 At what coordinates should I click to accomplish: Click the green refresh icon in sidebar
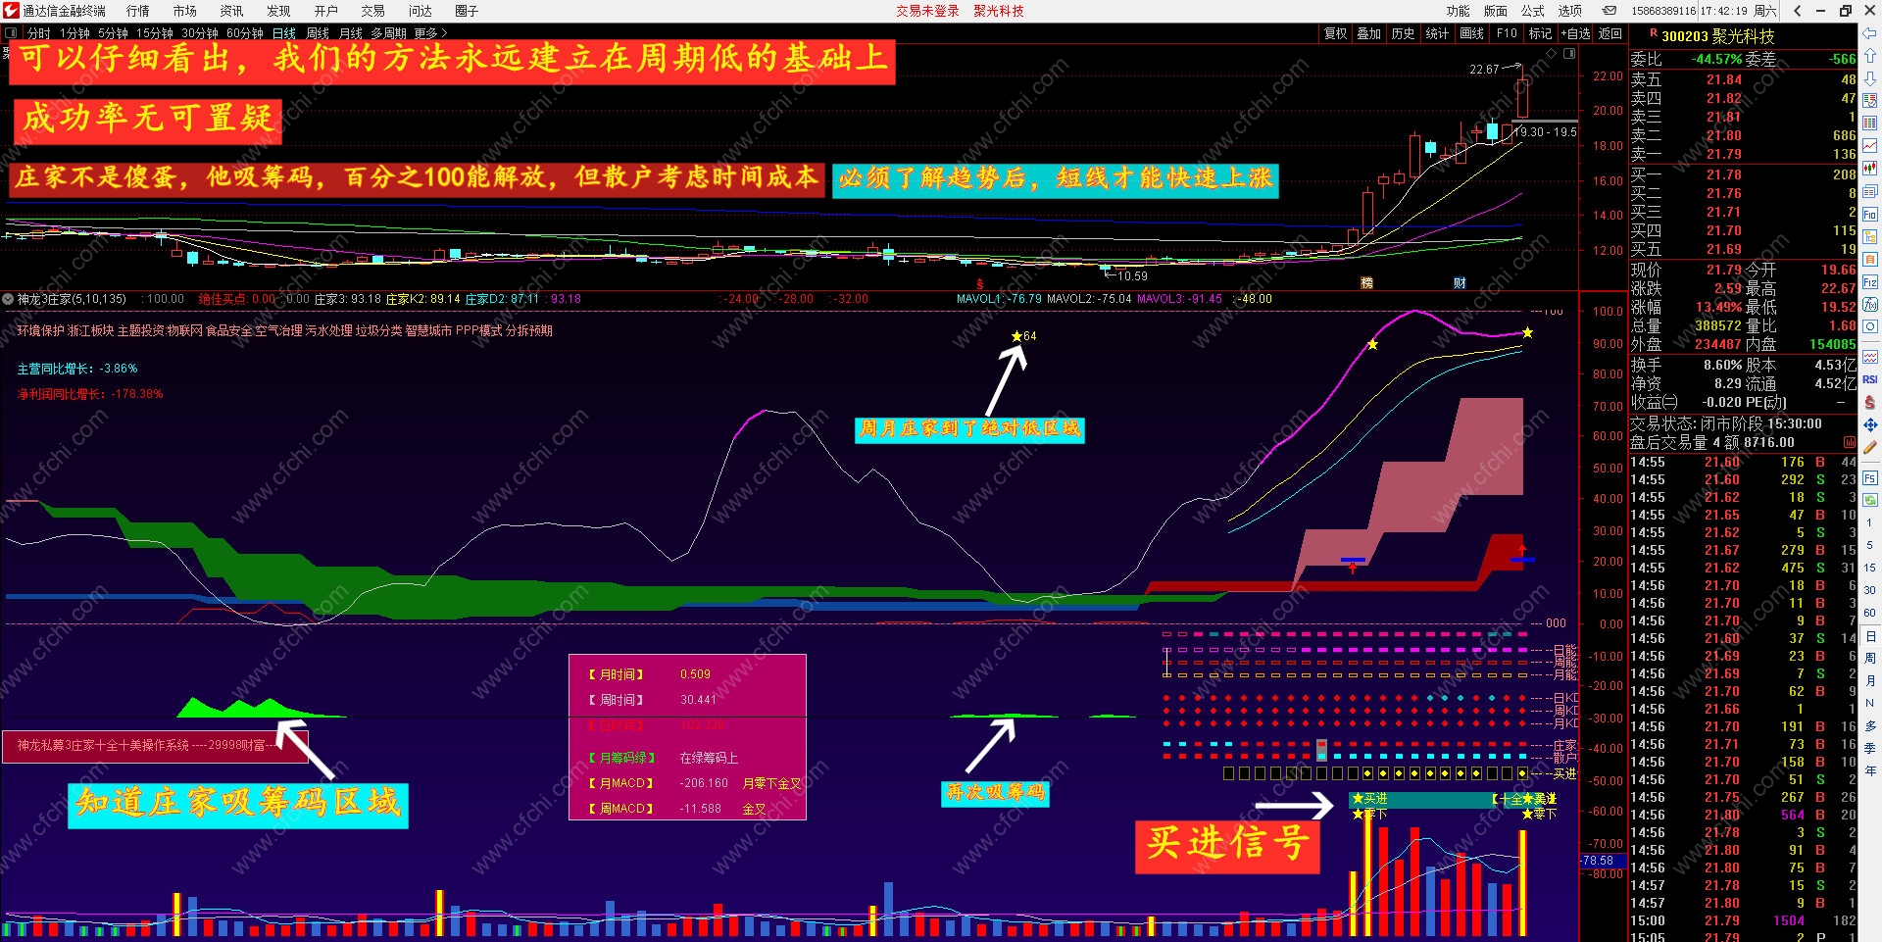pyautogui.click(x=1870, y=500)
